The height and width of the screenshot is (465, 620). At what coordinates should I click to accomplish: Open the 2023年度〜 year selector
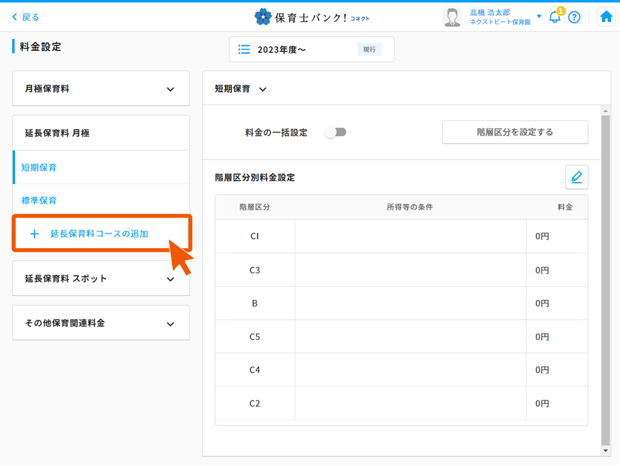pyautogui.click(x=311, y=49)
